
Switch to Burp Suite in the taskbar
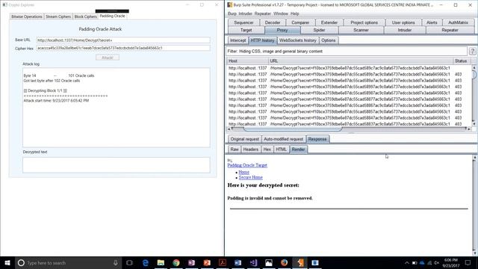pyautogui.click(x=300, y=262)
